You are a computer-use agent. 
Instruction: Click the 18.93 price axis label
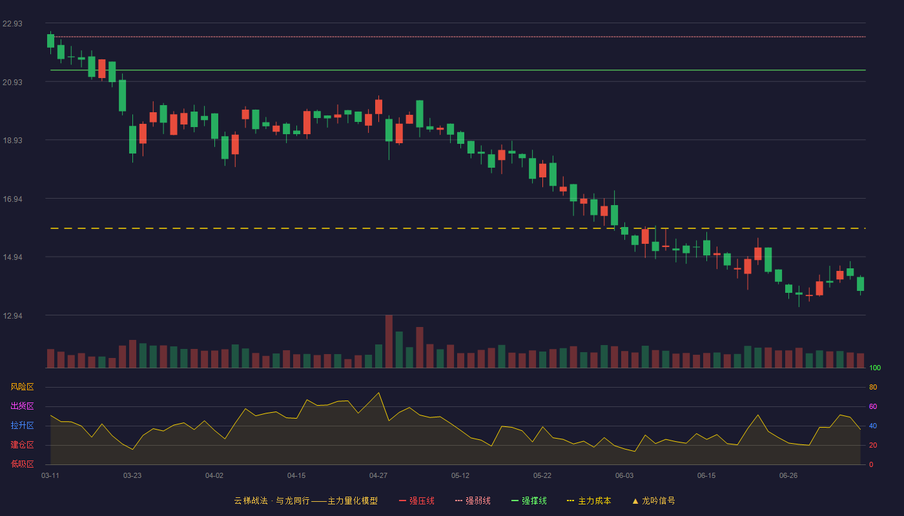point(12,141)
